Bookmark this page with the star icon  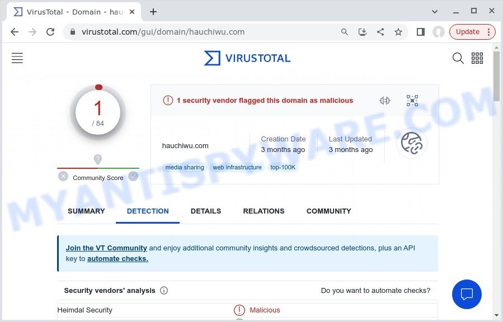tap(398, 32)
